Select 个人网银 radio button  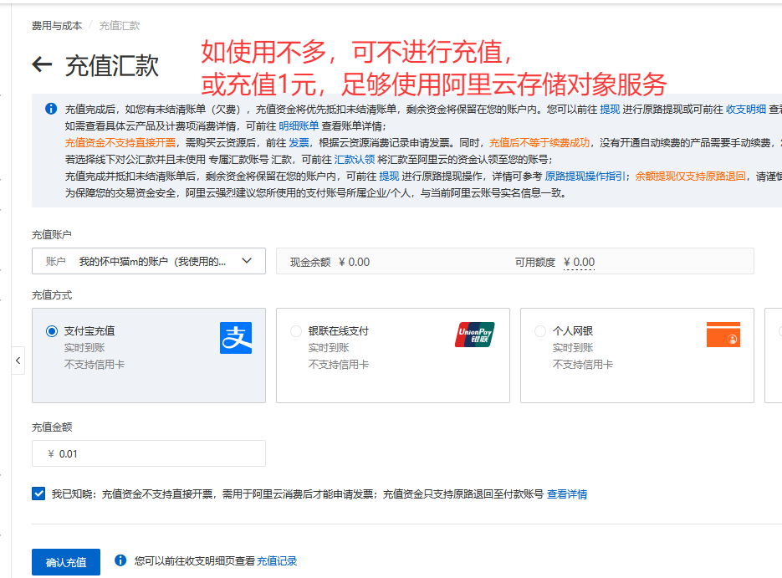[x=540, y=331]
